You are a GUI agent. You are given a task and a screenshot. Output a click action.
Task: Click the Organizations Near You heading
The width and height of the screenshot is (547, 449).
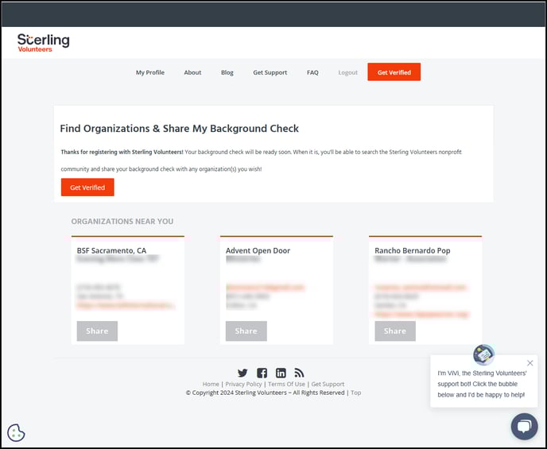point(122,222)
